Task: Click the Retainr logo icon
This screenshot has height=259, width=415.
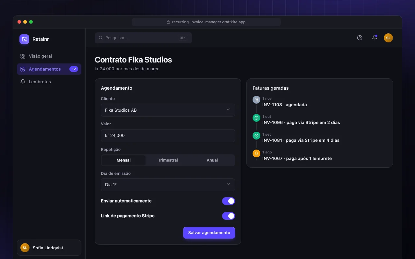Action: pos(24,39)
